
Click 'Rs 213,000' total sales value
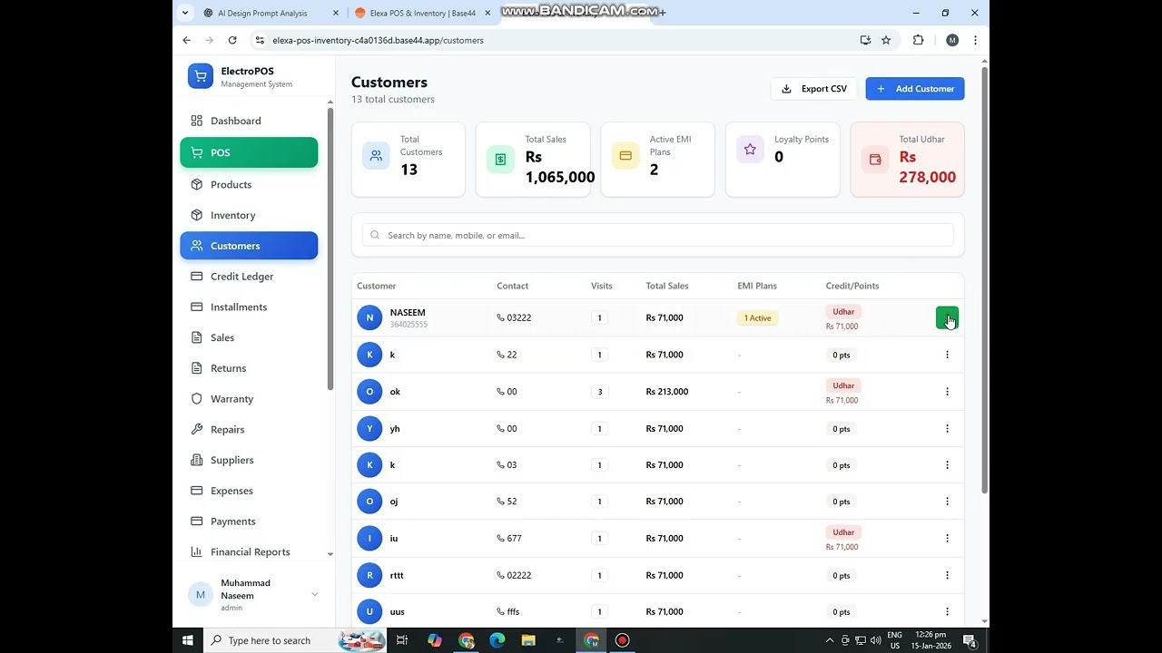[667, 392]
